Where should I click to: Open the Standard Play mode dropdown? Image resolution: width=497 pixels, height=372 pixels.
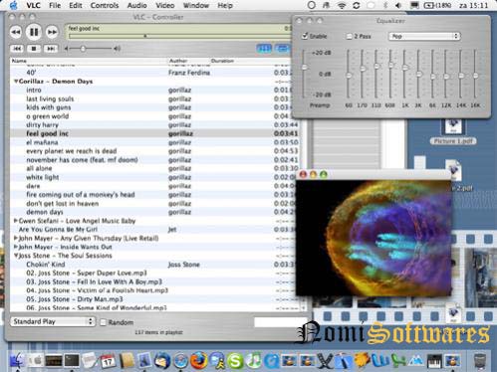53,321
